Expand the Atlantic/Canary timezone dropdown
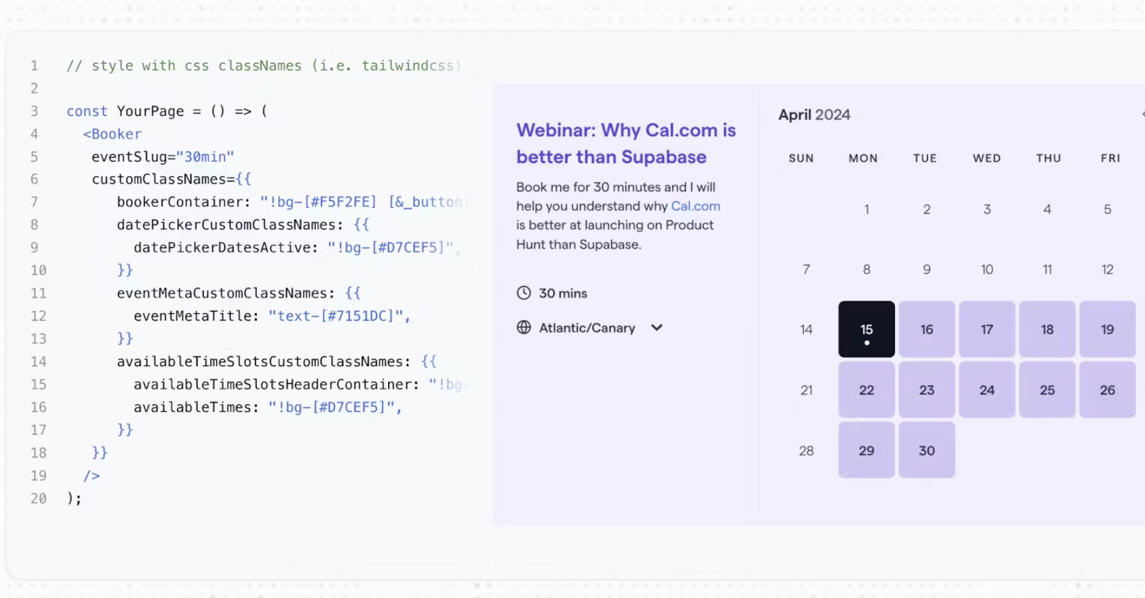 [x=657, y=327]
